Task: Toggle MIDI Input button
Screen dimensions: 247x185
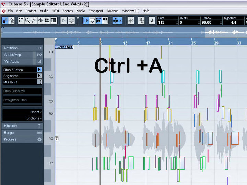Action: 39,82
